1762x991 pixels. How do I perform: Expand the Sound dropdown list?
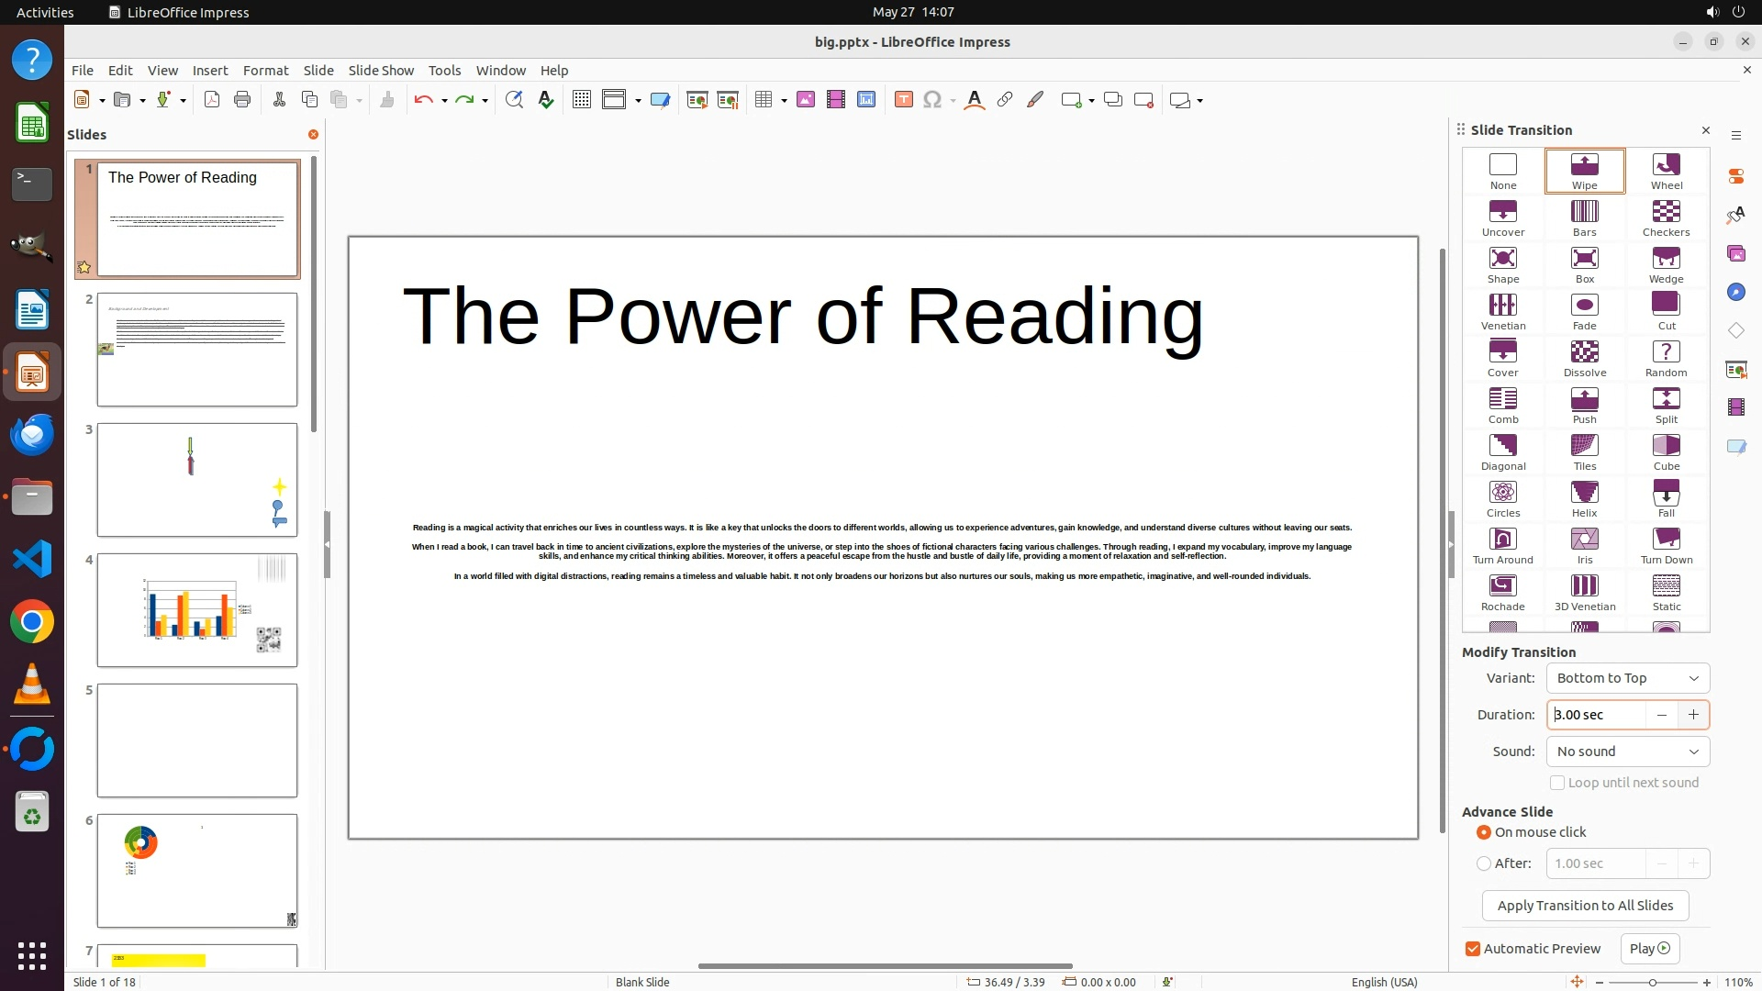(x=1627, y=752)
